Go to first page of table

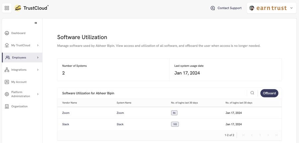pos(244,135)
